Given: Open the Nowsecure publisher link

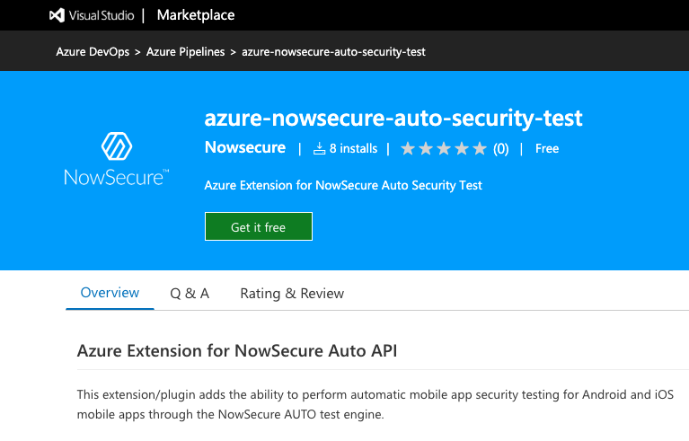Looking at the screenshot, I should (x=245, y=147).
